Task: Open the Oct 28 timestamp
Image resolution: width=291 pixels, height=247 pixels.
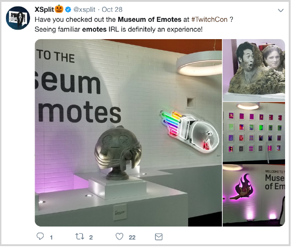Action: click(112, 10)
